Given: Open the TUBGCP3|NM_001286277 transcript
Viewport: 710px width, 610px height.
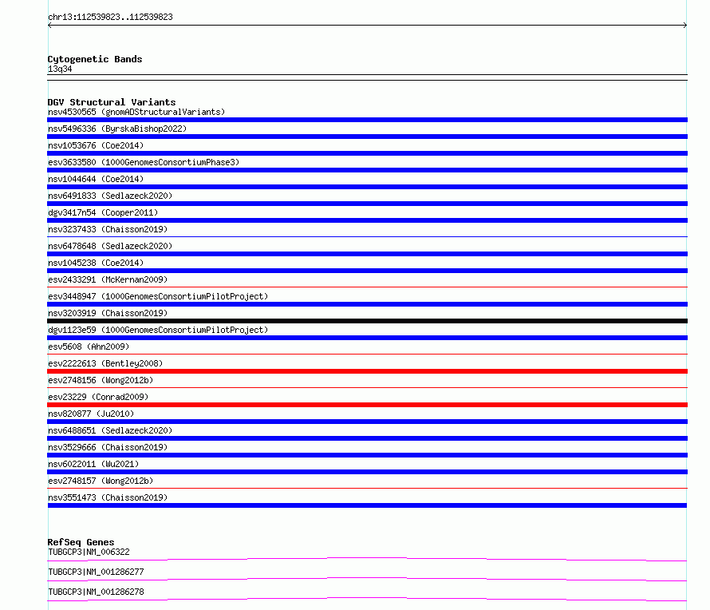Looking at the screenshot, I should (96, 572).
